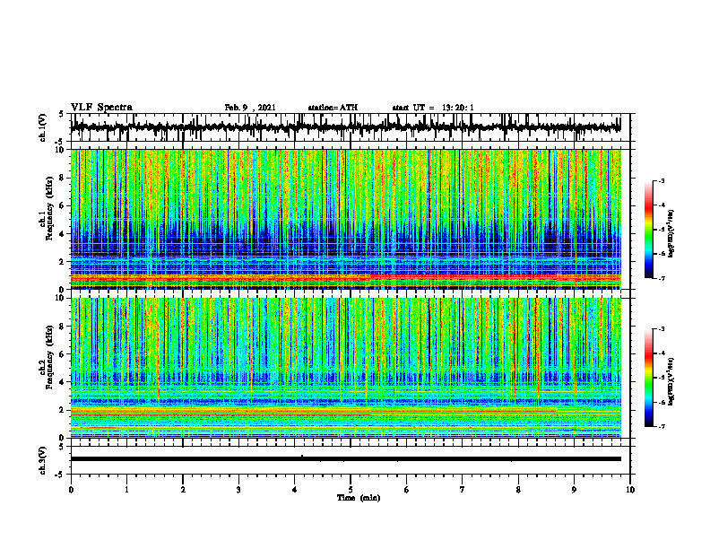
Task: Click the ch.1 spectrogram color scale bar
Action: [x=648, y=230]
